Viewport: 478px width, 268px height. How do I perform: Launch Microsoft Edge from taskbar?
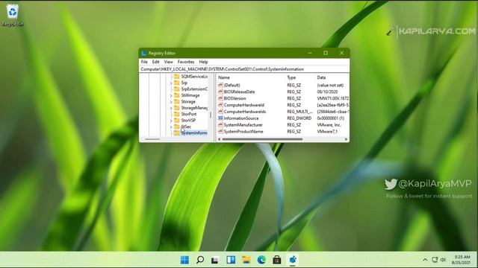coord(261,260)
